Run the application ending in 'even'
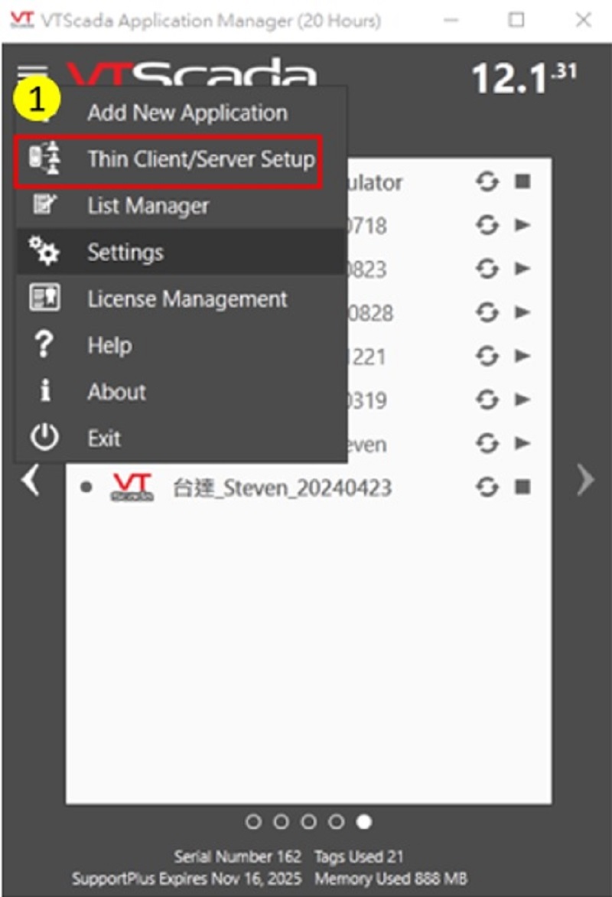Image resolution: width=612 pixels, height=897 pixels. click(522, 443)
